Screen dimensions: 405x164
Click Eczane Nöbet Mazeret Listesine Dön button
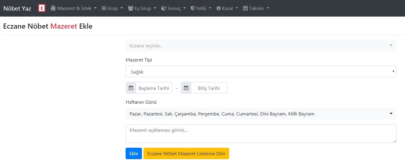coord(186,153)
